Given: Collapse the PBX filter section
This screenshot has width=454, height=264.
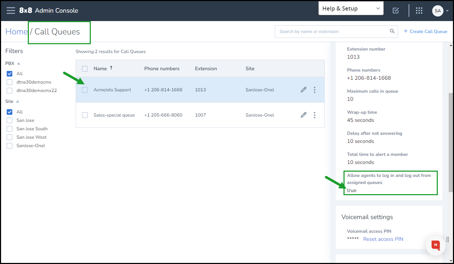Looking at the screenshot, I should [19, 64].
